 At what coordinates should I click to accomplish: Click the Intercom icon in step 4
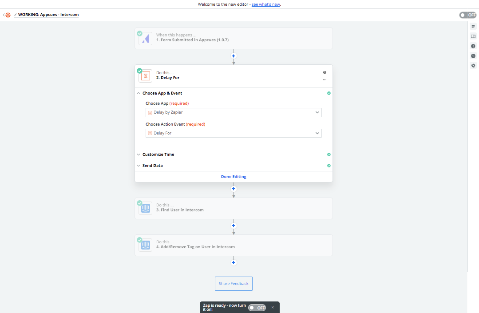[x=146, y=245]
